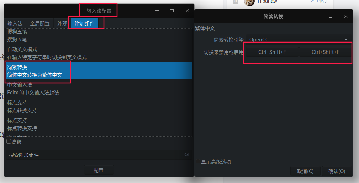
Task: Enable the 高级 checkbox
Action: point(9,142)
